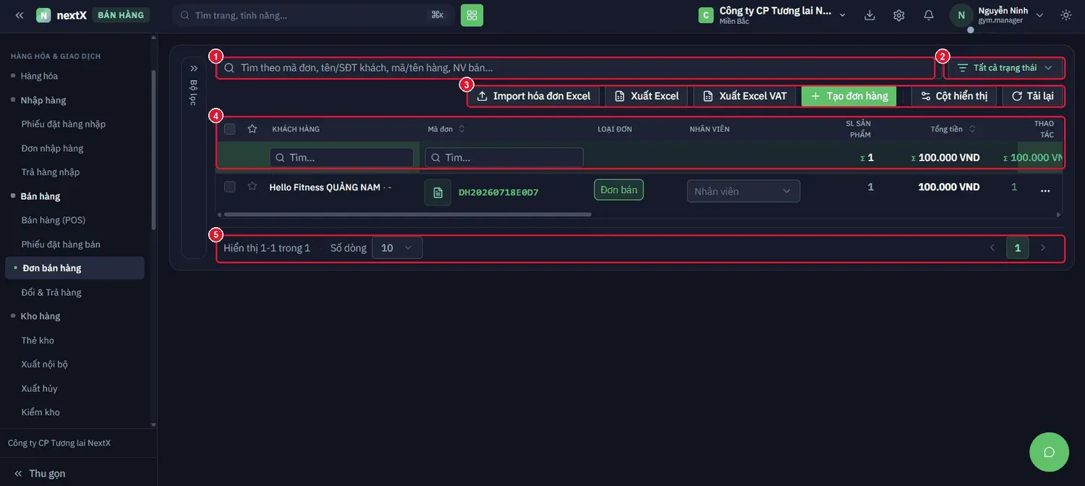Open the Nhân viên dropdown in the order row

744,191
